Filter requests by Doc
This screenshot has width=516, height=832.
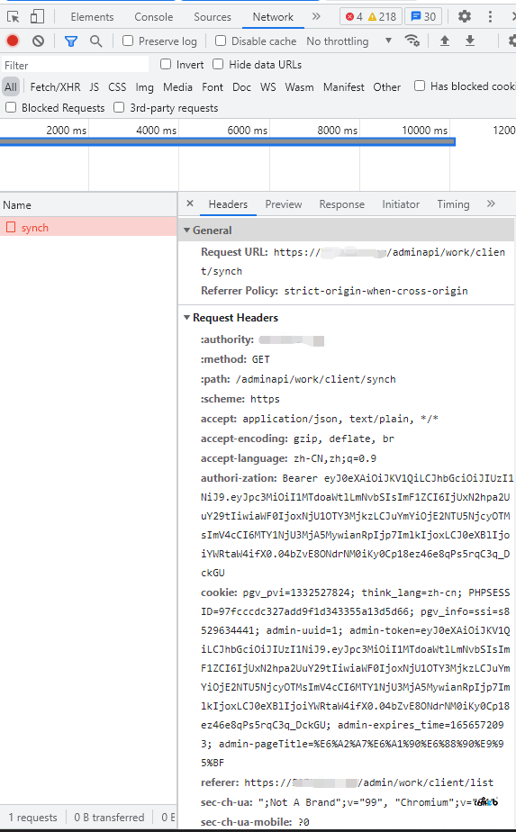241,87
